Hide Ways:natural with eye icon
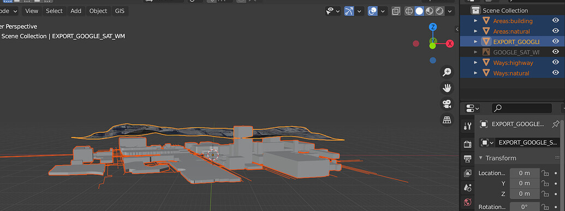Image resolution: width=565 pixels, height=211 pixels. 555,73
